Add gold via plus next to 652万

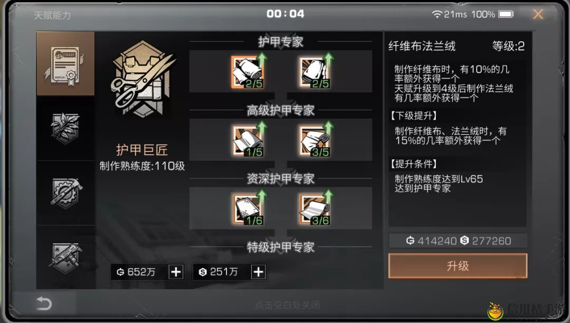pyautogui.click(x=176, y=272)
